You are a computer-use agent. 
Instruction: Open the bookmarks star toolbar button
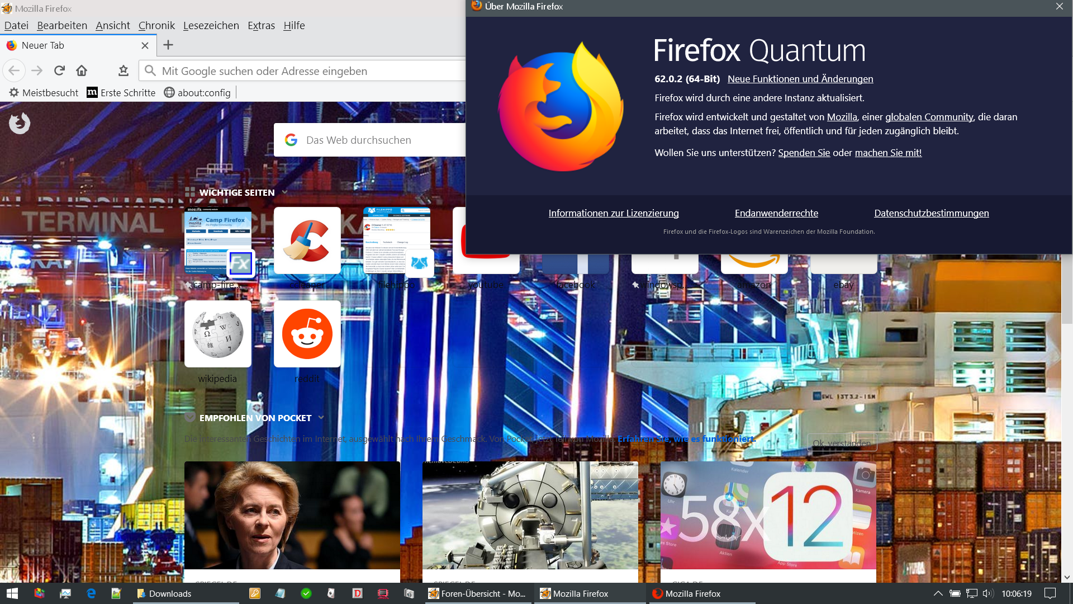pos(124,70)
